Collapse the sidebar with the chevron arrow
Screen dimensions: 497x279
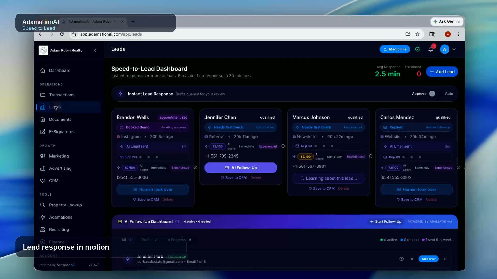pos(95,50)
